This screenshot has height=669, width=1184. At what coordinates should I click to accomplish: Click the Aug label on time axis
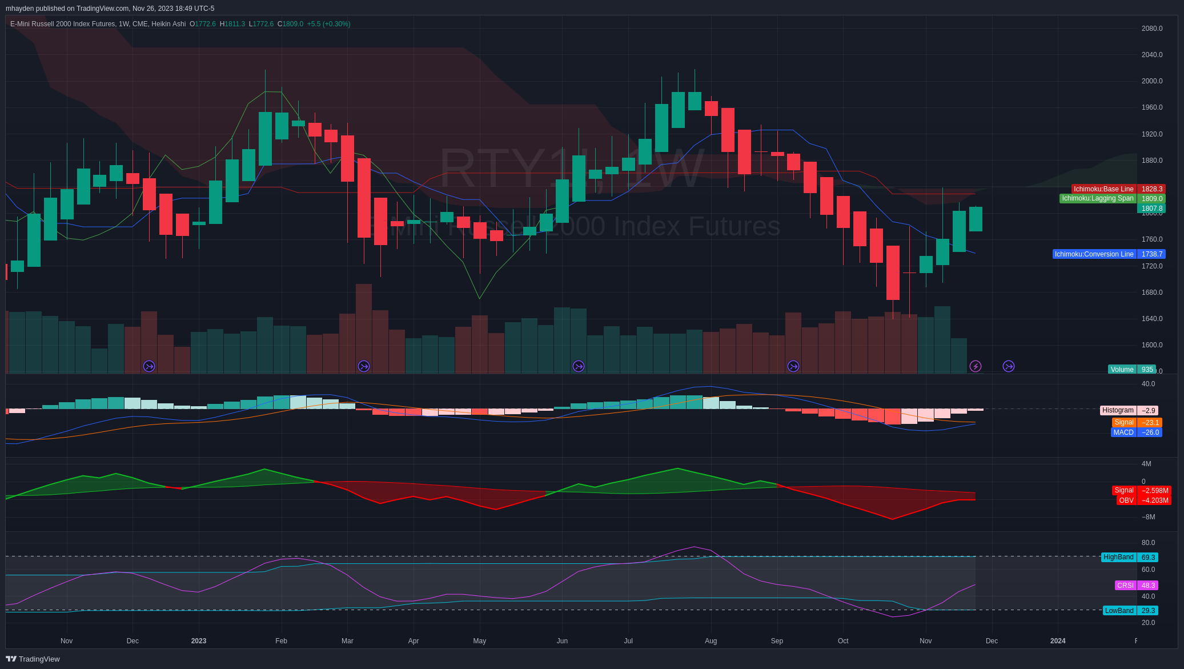click(711, 641)
